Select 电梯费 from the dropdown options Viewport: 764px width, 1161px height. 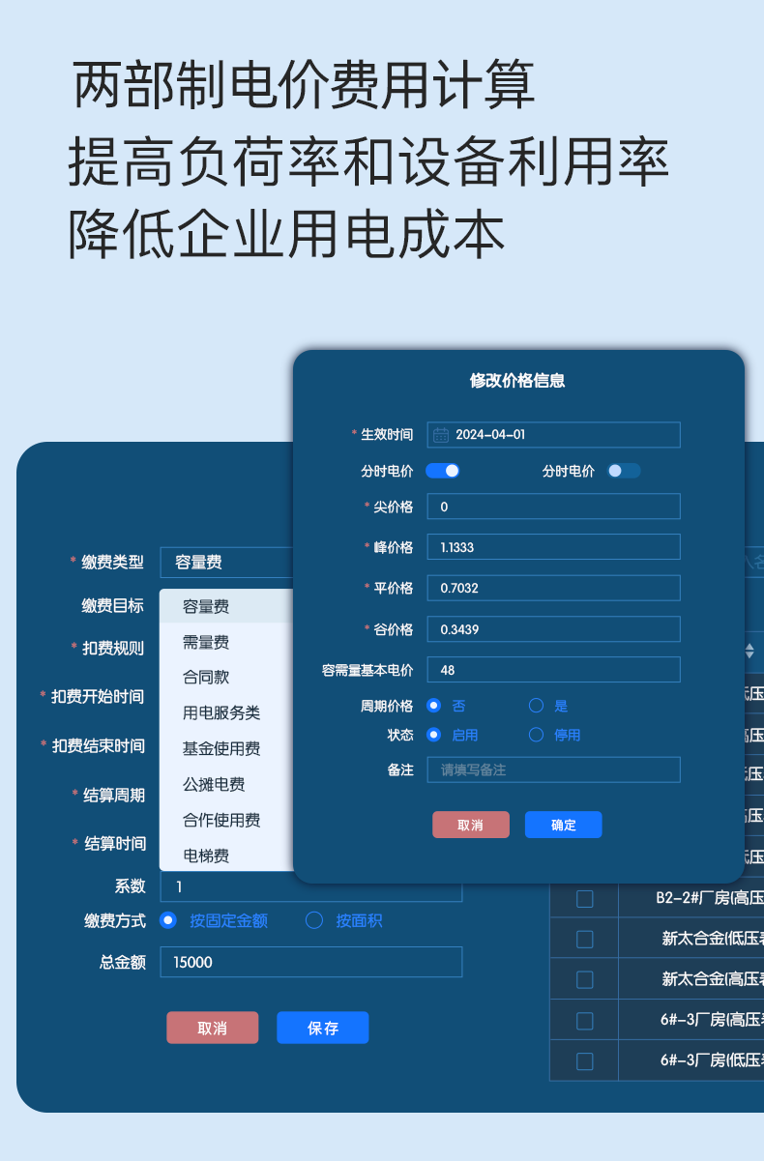[206, 856]
